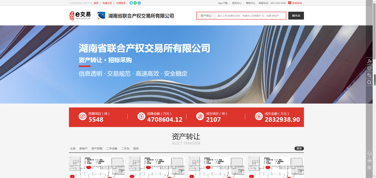The width and height of the screenshot is (376, 178).
Task: Click the 登录 login link
Action: click(96, 3)
